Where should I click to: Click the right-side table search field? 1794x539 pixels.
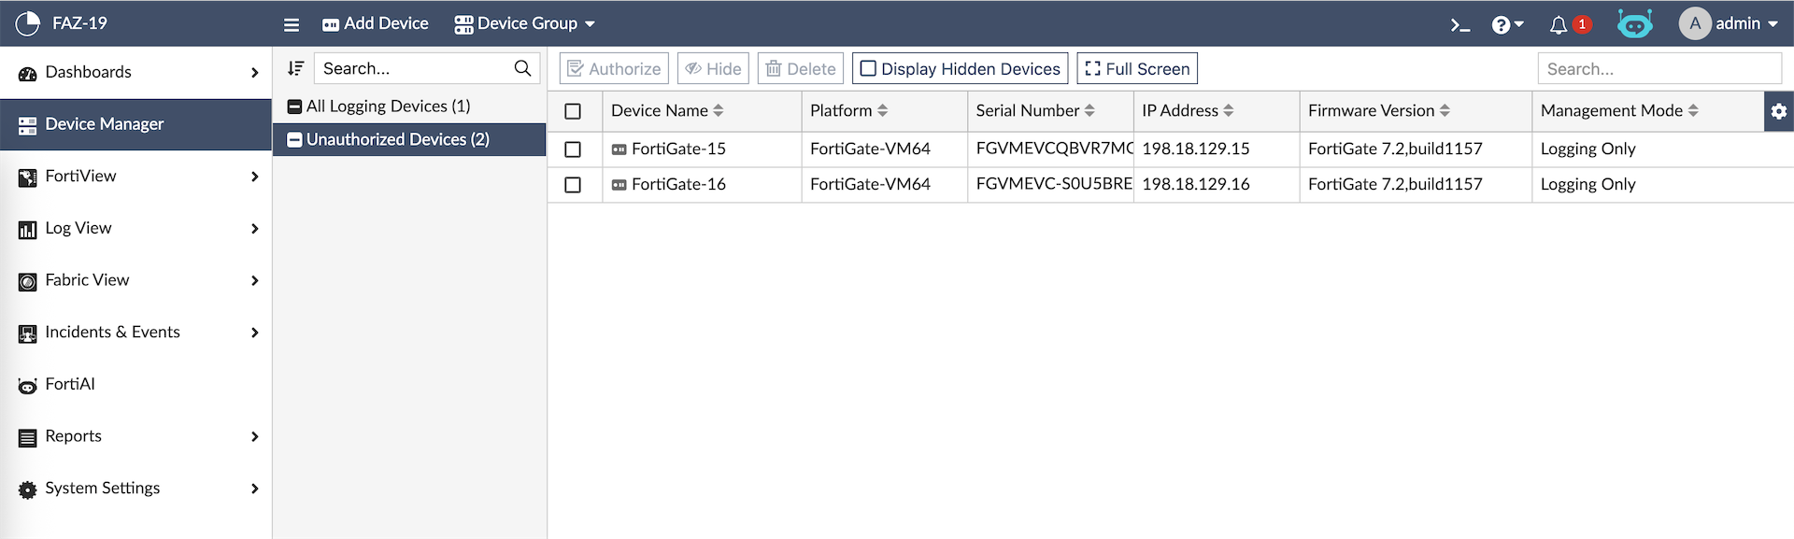[x=1659, y=68]
